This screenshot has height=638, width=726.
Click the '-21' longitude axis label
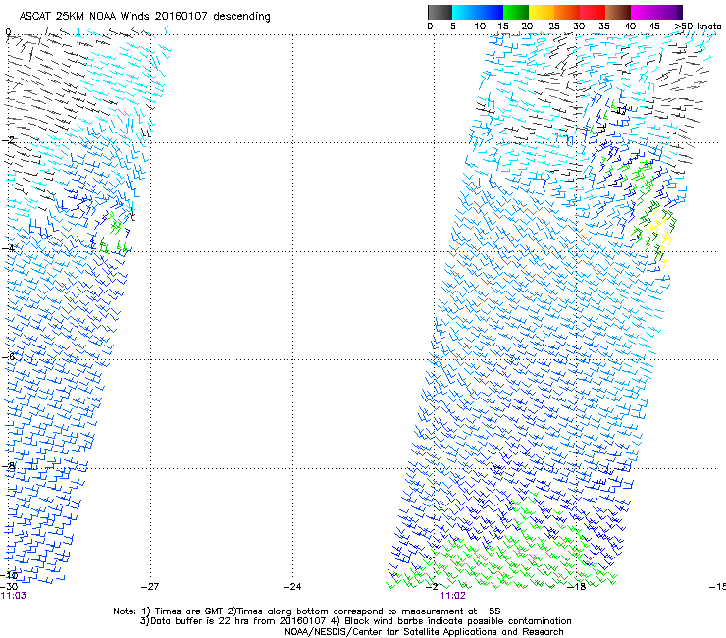tap(435, 586)
